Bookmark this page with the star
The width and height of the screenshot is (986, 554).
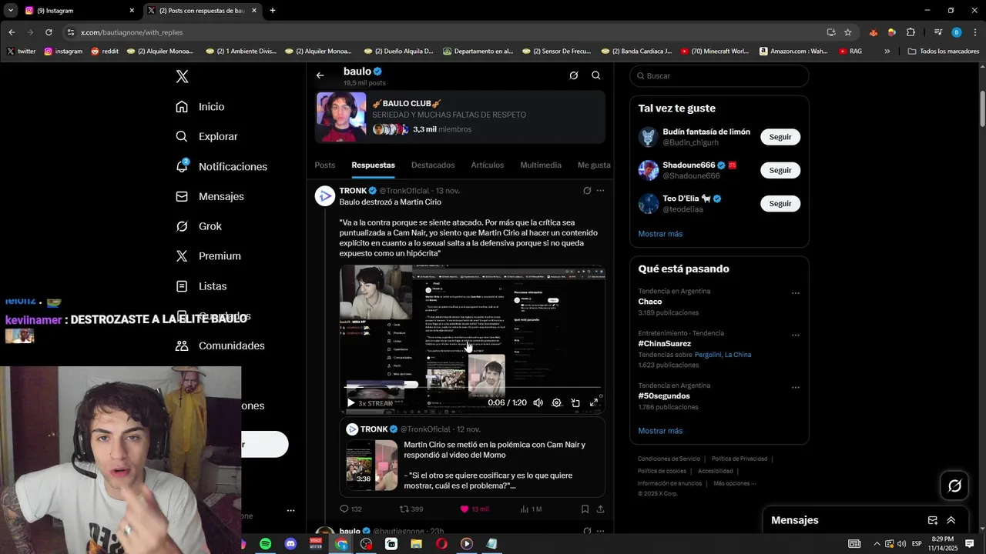(x=848, y=32)
